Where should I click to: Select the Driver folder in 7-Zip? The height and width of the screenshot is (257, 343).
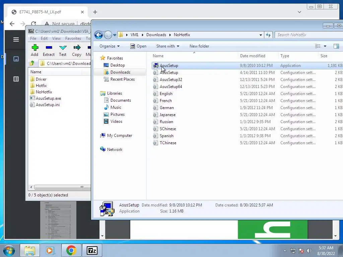(38, 79)
